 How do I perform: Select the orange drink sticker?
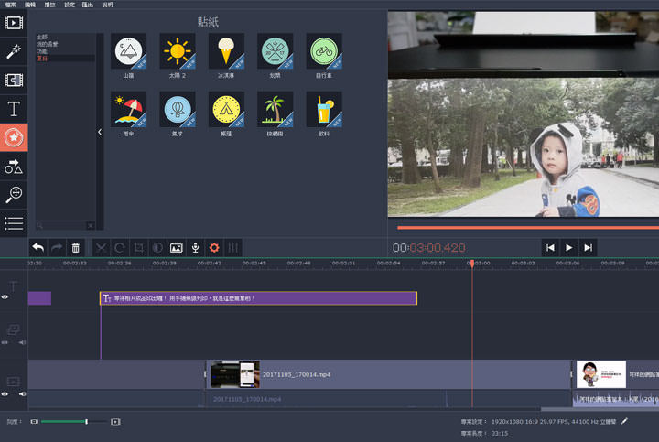pyautogui.click(x=324, y=109)
